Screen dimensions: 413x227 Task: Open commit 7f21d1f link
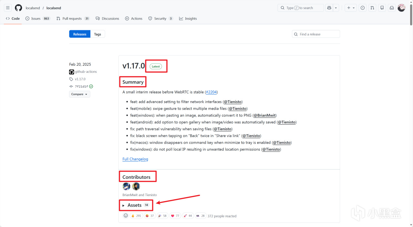(x=81, y=87)
